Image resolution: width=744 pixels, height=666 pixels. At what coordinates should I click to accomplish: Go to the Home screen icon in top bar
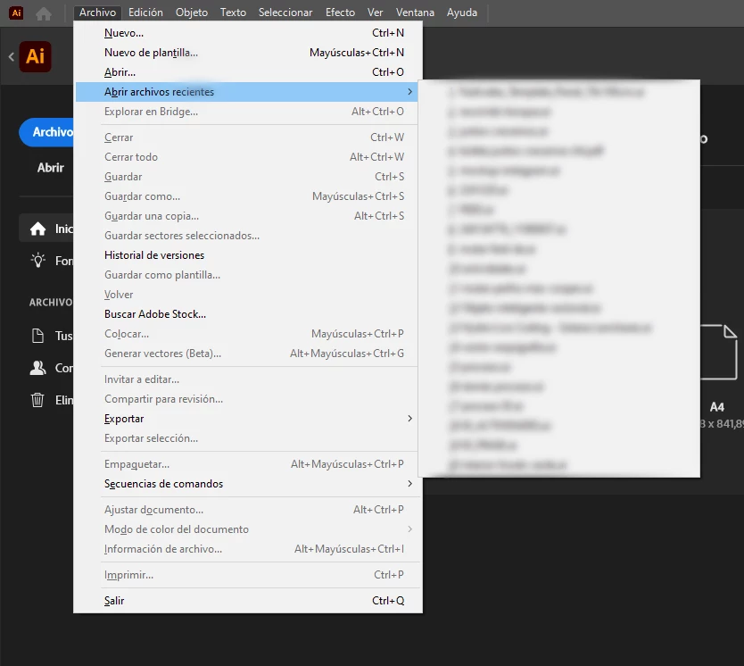44,13
